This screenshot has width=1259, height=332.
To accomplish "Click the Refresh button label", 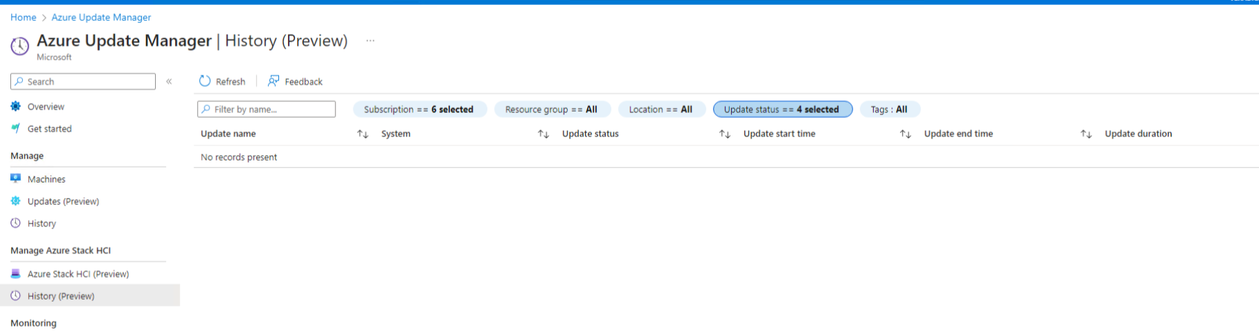I will pos(230,81).
